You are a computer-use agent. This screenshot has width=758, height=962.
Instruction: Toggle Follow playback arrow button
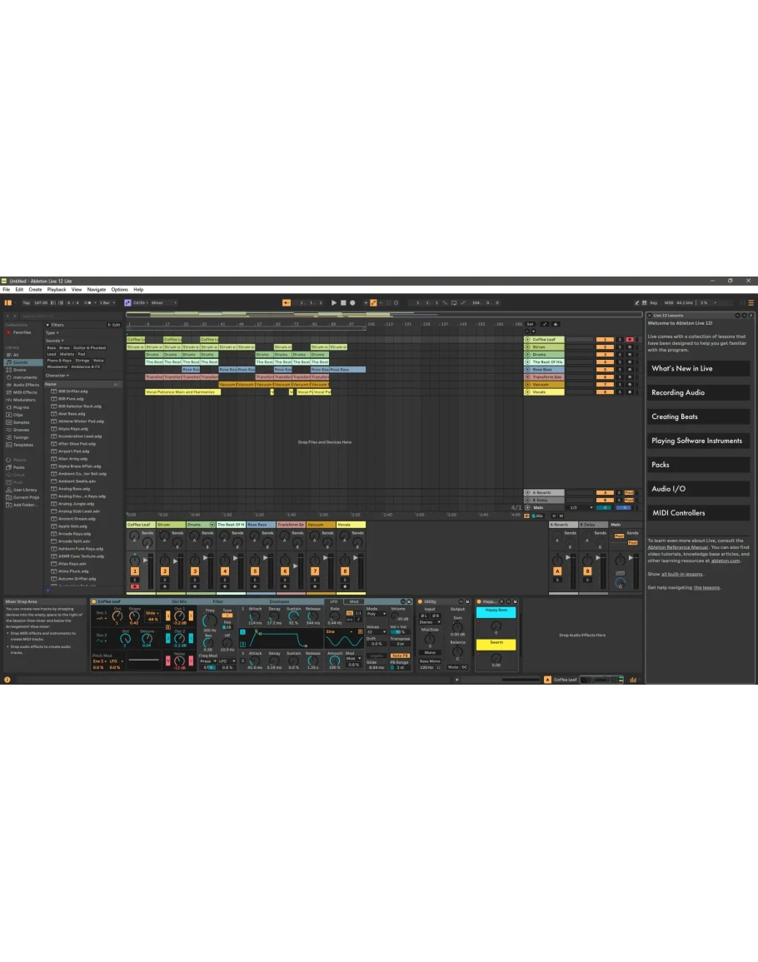tap(287, 303)
